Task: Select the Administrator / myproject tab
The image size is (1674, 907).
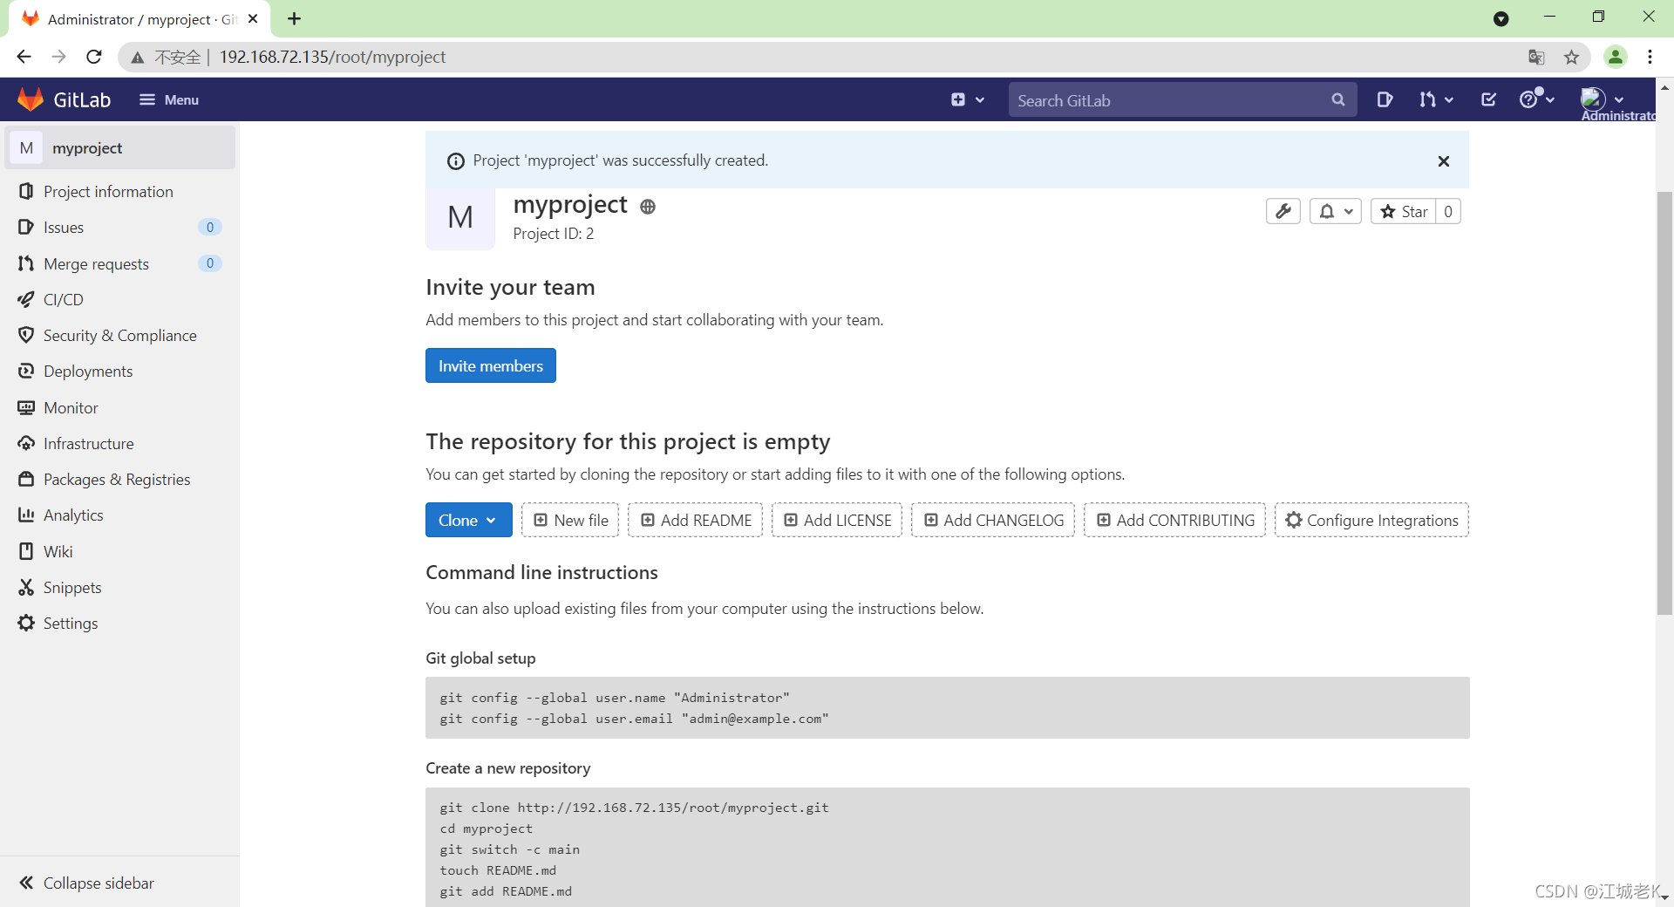Action: (139, 19)
